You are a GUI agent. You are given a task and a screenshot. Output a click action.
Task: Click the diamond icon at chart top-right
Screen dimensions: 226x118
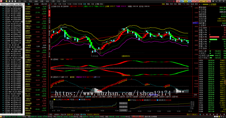point(189,7)
